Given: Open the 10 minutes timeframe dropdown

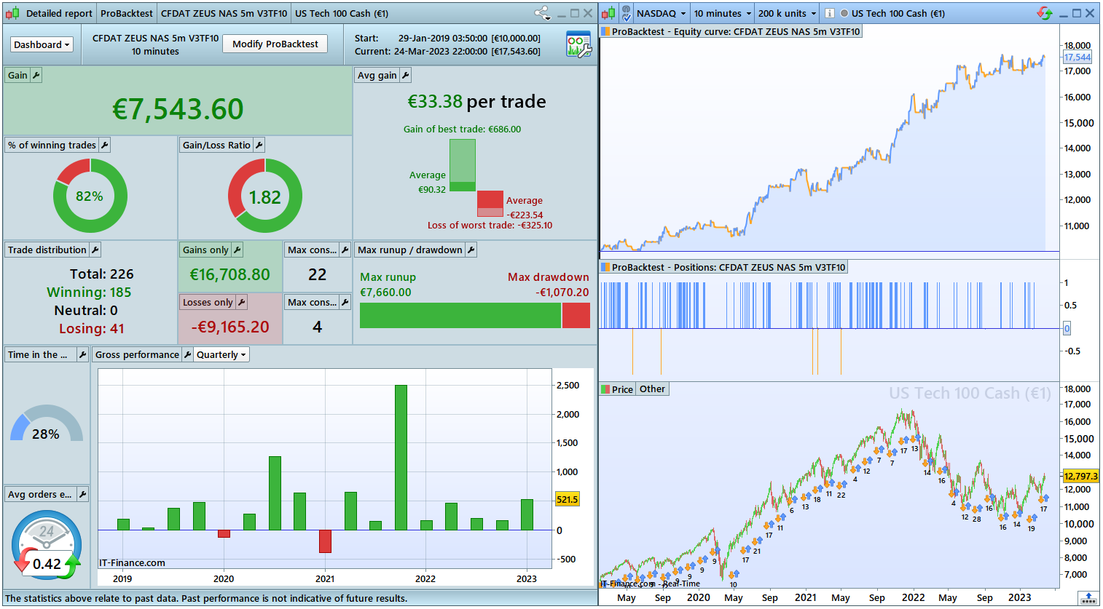Looking at the screenshot, I should [722, 13].
